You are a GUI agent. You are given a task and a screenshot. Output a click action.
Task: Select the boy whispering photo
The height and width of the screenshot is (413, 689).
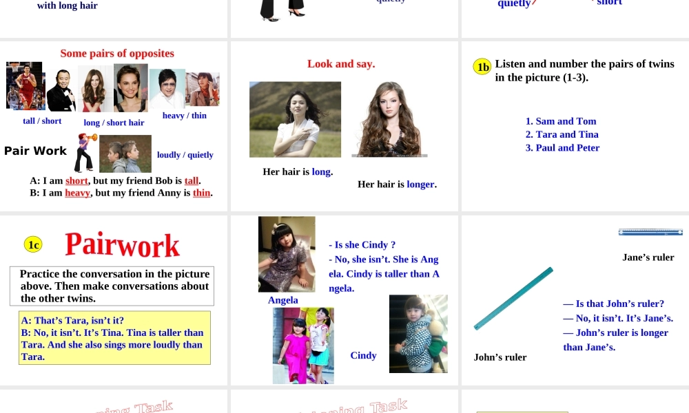click(x=125, y=153)
